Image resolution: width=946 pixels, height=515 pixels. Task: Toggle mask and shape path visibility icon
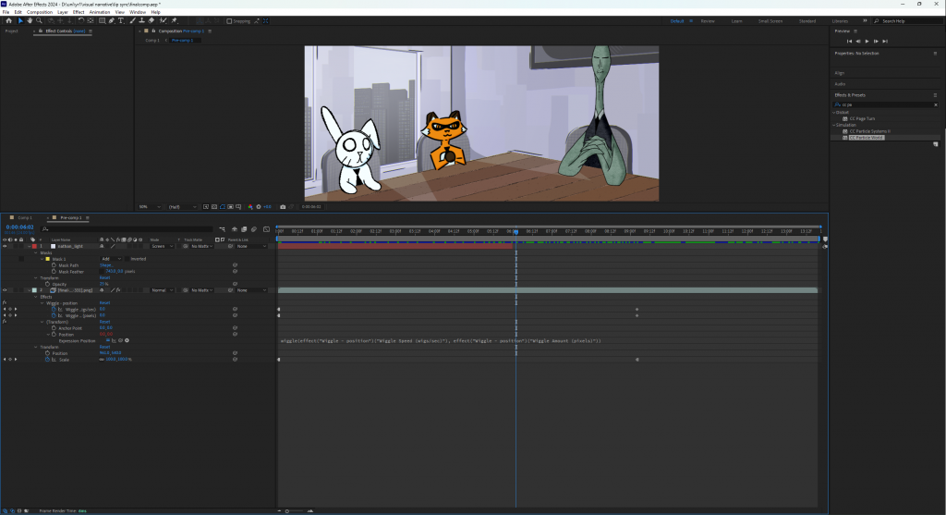[x=222, y=206]
